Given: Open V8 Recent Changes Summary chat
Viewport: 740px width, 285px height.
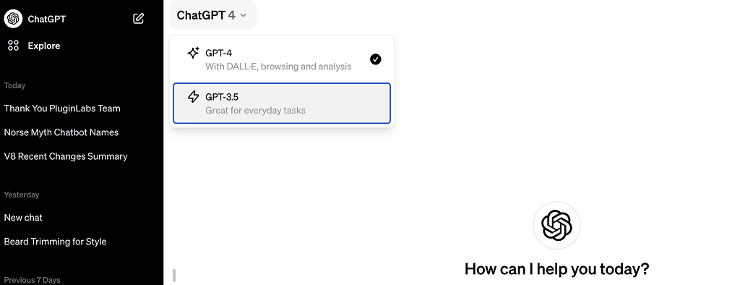Looking at the screenshot, I should point(66,156).
